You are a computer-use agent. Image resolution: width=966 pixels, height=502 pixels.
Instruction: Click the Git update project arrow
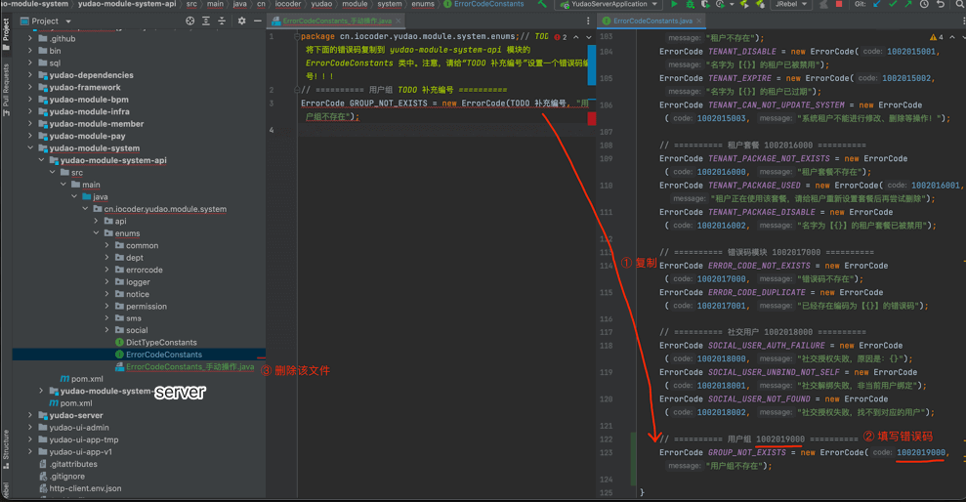[876, 5]
